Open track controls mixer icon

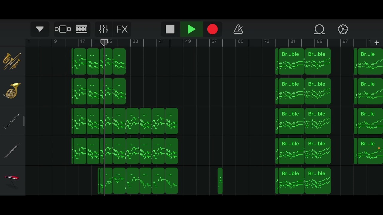(x=104, y=29)
